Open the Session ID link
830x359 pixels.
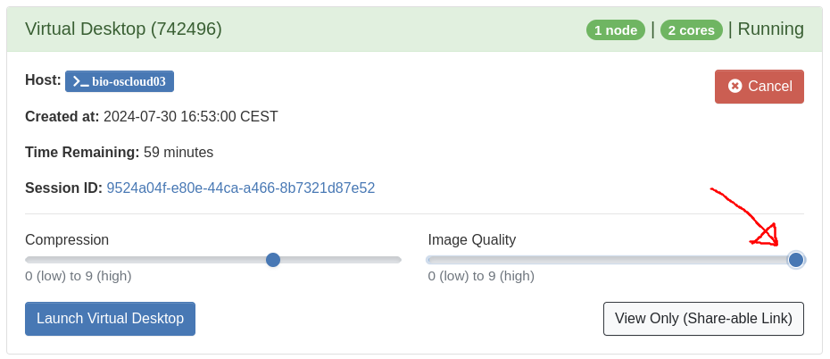(240, 188)
